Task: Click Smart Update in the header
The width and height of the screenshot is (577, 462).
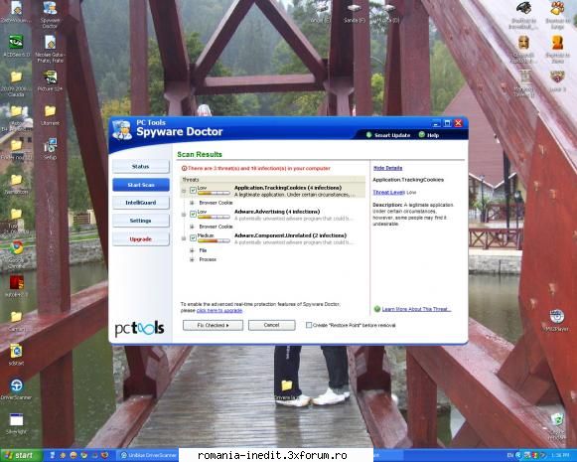Action: pos(392,135)
